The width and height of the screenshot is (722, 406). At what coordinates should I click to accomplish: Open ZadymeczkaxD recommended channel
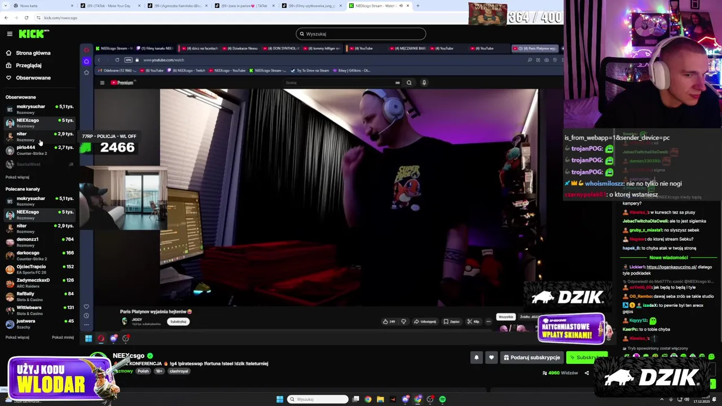[x=39, y=283]
